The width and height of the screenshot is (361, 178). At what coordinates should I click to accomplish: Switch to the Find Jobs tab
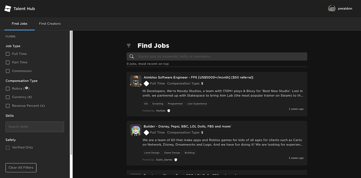[19, 24]
